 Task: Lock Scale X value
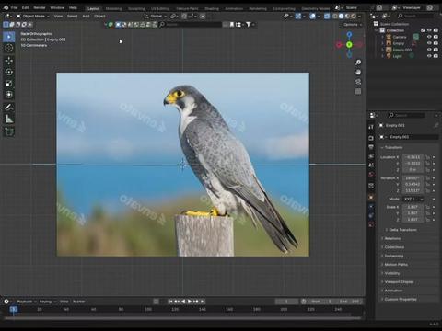pos(427,207)
